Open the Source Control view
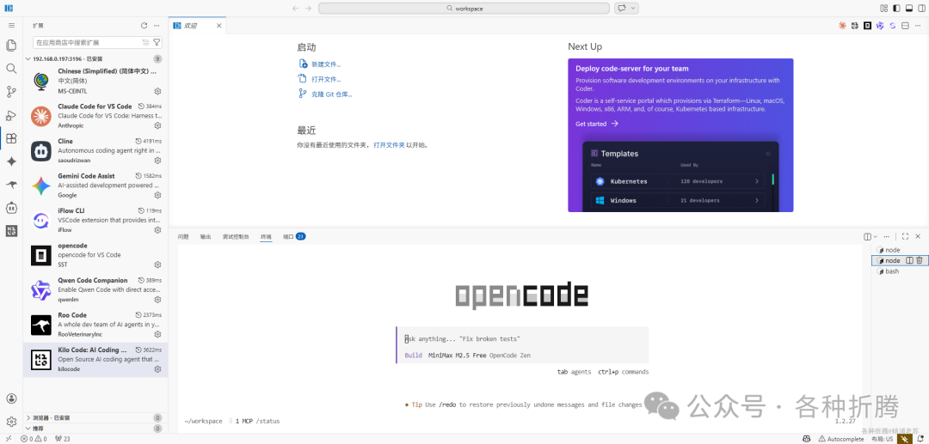The height and width of the screenshot is (444, 929). pos(11,92)
